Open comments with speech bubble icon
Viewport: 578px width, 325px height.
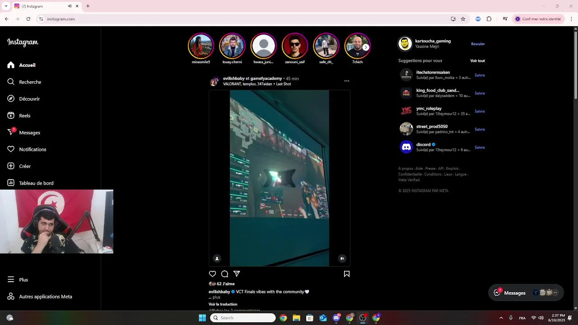224,274
